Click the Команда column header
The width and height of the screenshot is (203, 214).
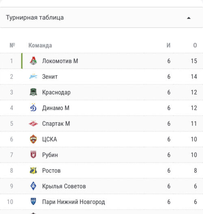[x=40, y=45]
